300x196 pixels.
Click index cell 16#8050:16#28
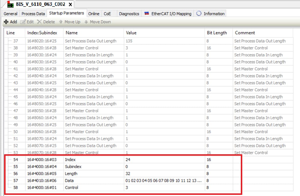pyautogui.click(x=42, y=111)
